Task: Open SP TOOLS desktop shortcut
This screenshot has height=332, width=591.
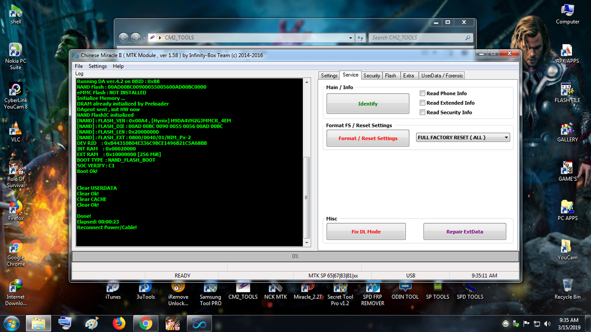Action: tap(438, 290)
